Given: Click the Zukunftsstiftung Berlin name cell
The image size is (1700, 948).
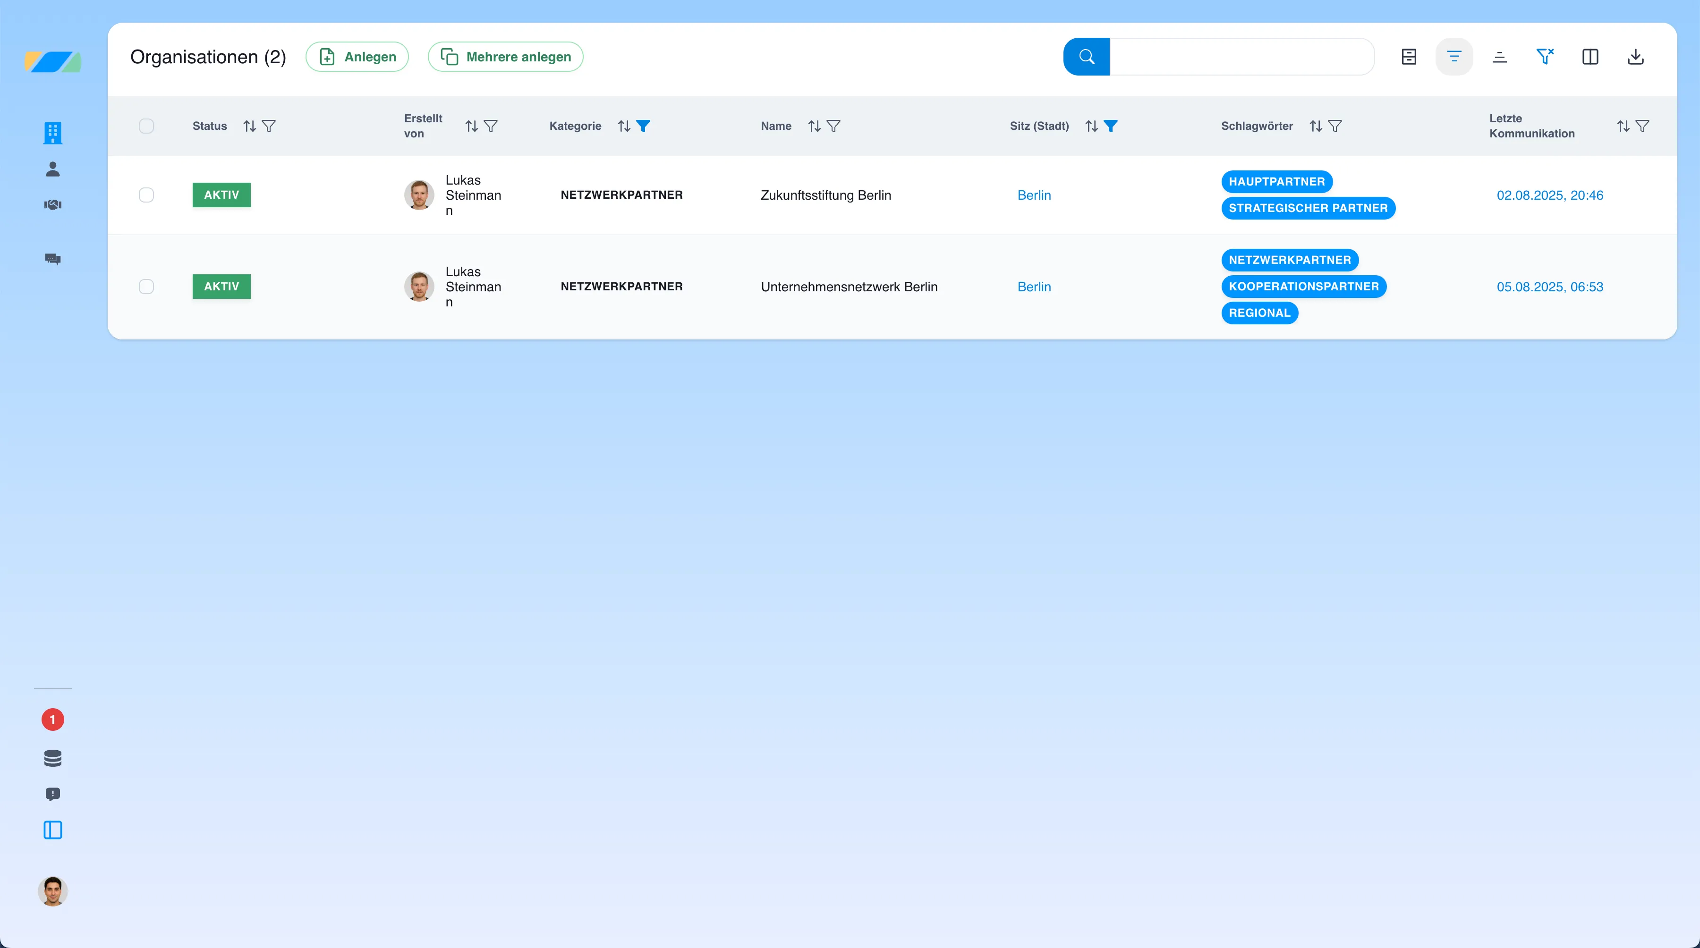Looking at the screenshot, I should point(825,195).
